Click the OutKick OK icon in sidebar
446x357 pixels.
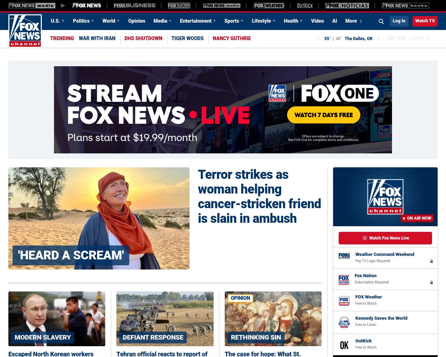(344, 345)
